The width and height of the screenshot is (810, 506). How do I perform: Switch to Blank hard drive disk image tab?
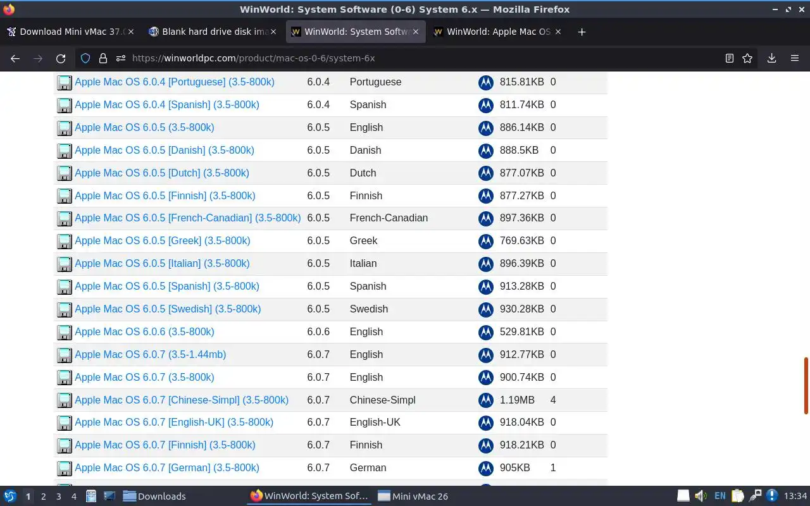tap(213, 32)
